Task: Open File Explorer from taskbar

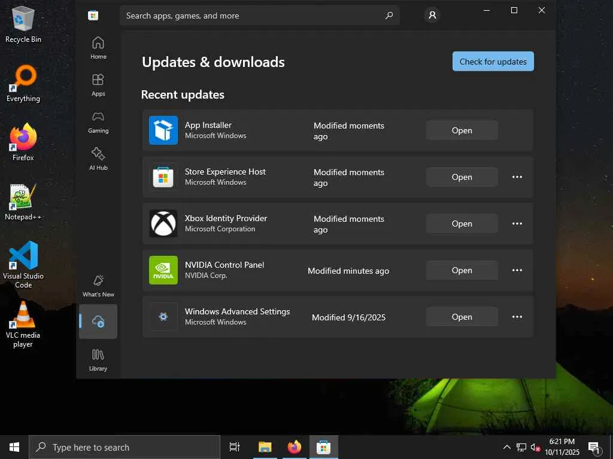Action: (x=265, y=447)
